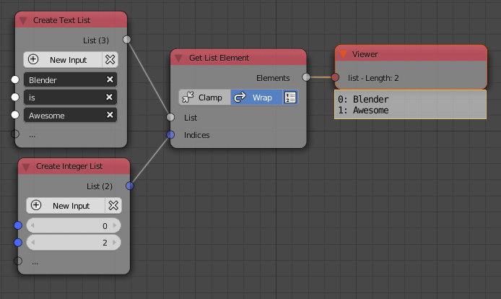This screenshot has height=299, width=501.
Task: Add New Input in Create Integer List
Action: tap(66, 206)
